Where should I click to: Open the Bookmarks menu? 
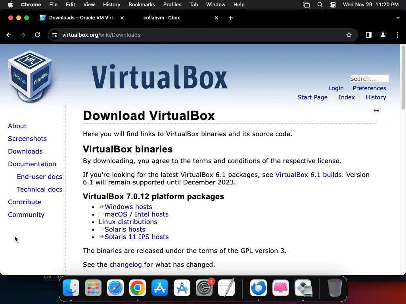pyautogui.click(x=142, y=5)
